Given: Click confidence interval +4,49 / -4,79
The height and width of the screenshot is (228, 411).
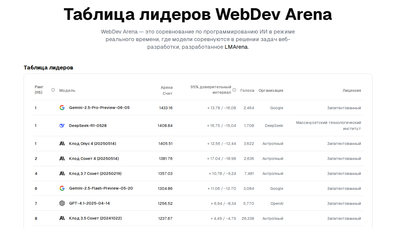Looking at the screenshot, I should point(223,218).
